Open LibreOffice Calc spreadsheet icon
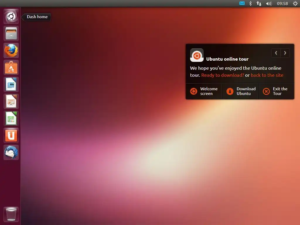This screenshot has height=225, width=300. tap(11, 118)
